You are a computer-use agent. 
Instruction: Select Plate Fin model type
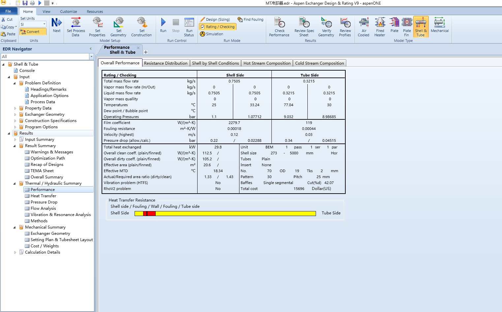click(407, 27)
